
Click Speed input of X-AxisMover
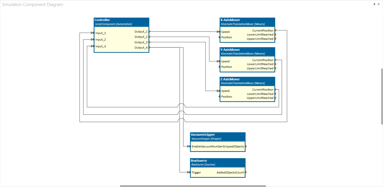tap(220, 32)
